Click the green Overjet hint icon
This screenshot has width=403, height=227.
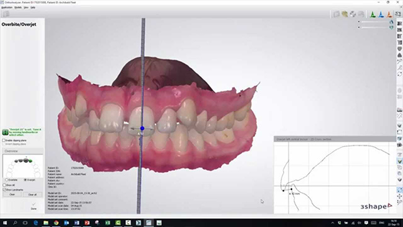click(x=5, y=132)
